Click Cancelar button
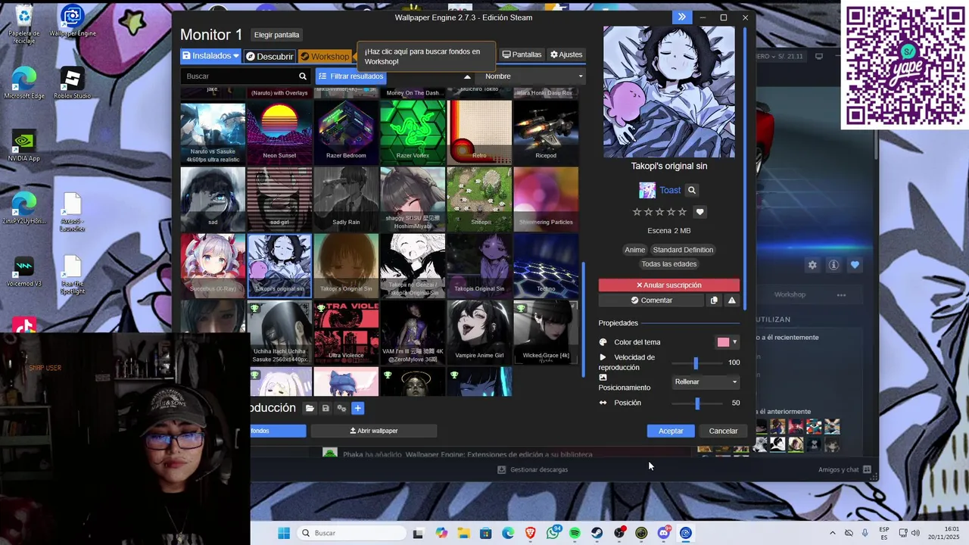The height and width of the screenshot is (545, 969). pos(723,431)
